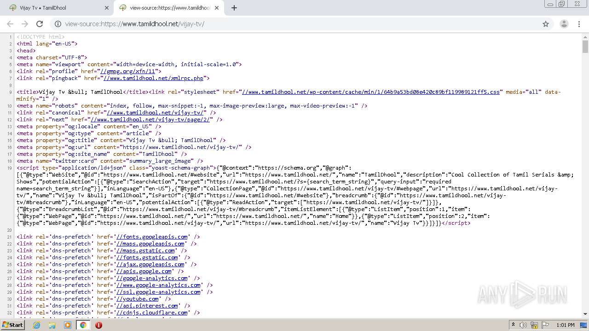Open the network tray icon
The width and height of the screenshot is (589, 331).
point(535,325)
